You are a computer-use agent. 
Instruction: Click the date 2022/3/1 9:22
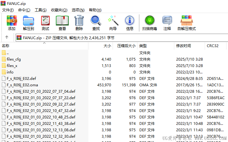tap(188, 111)
